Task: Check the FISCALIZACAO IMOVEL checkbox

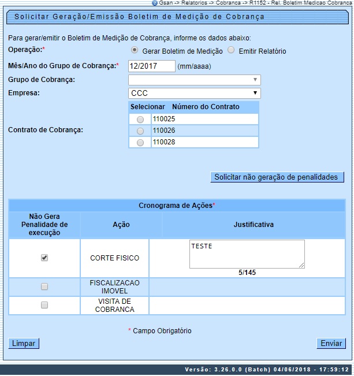Action: click(44, 286)
